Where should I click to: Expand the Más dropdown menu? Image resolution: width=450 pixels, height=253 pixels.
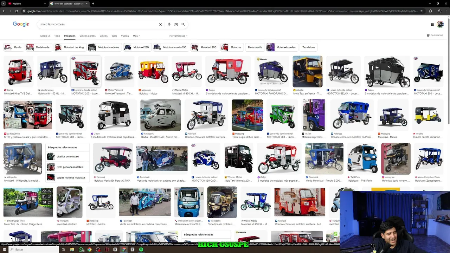[x=136, y=36]
